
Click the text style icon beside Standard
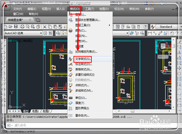click(x=153, y=27)
